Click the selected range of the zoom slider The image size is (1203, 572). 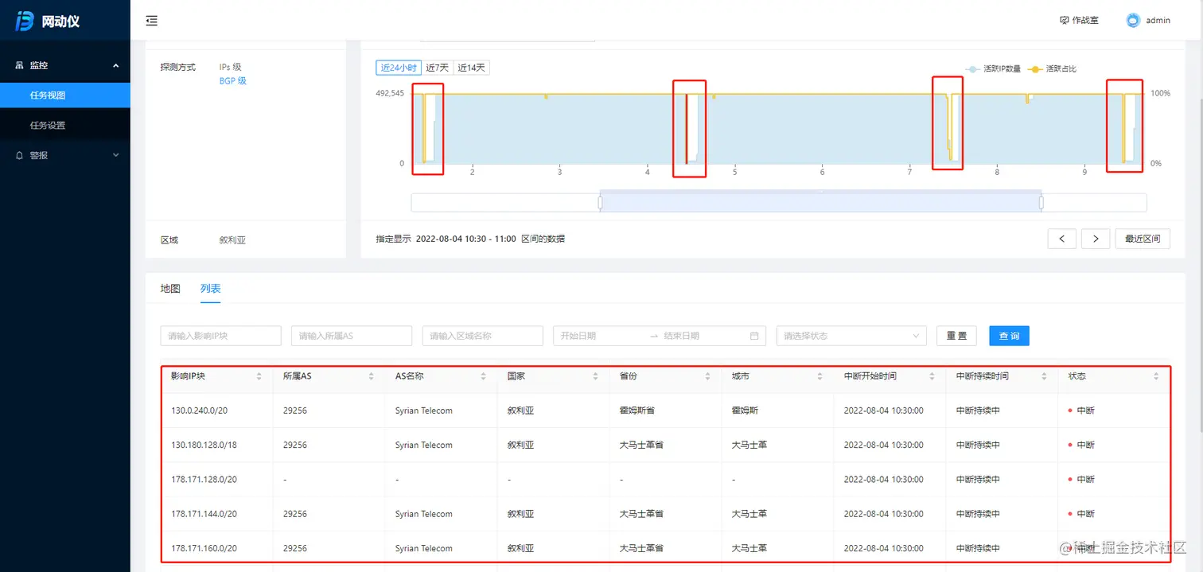coord(820,203)
